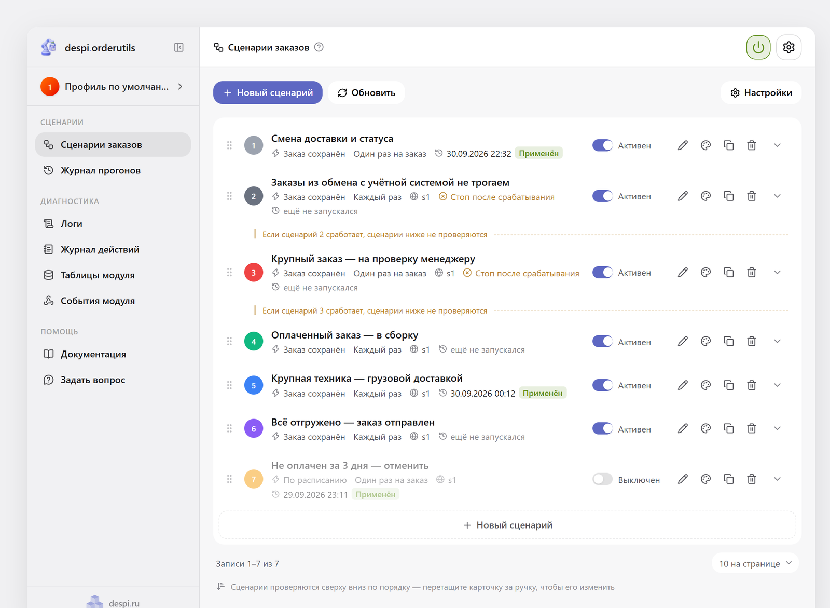Click help question icon next to 'Сценарии заказов'
This screenshot has width=830, height=608.
(319, 47)
